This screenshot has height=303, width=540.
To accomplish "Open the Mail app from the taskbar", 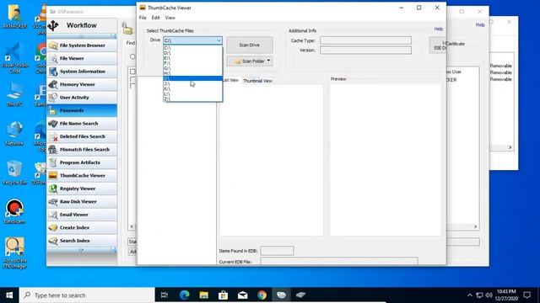I will 242,295.
